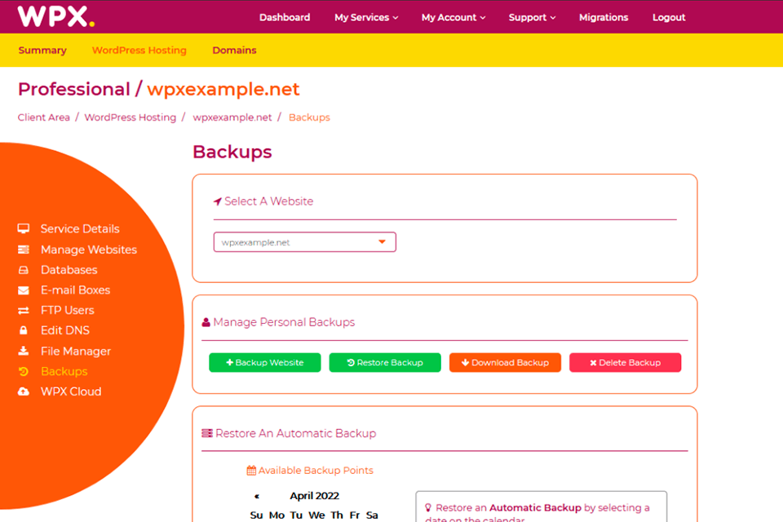Click the Manage Websites server icon
783x522 pixels.
coord(24,250)
